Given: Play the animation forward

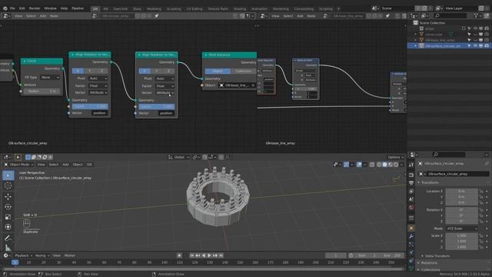Looking at the screenshot, I should click(x=209, y=255).
